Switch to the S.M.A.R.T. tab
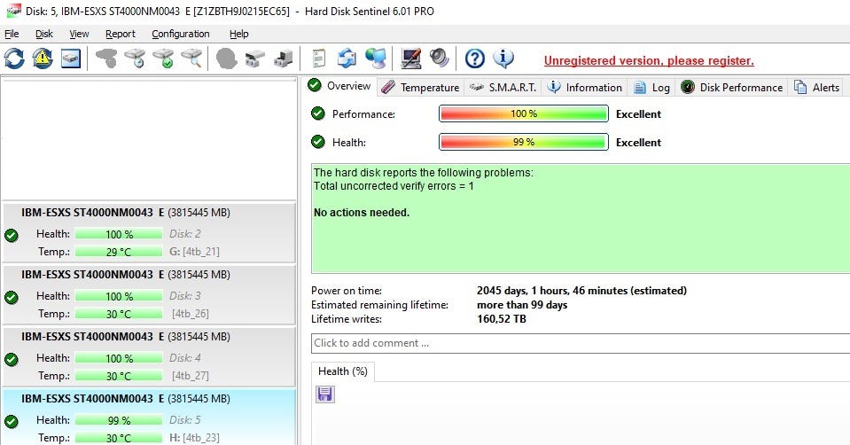Viewport: 850px width, 445px height. coord(503,87)
